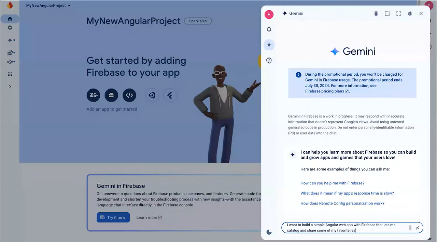Ask about slow app response time
Screen dimensions: 437x242
tap(347, 193)
